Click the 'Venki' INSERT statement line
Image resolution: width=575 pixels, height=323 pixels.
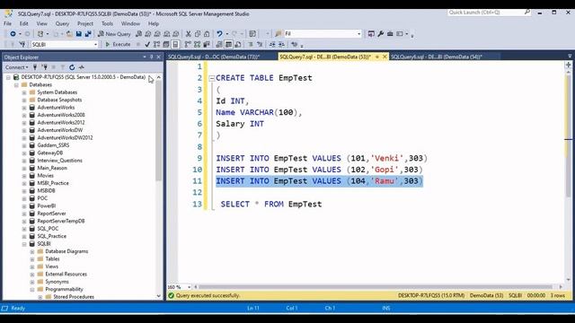click(x=322, y=158)
